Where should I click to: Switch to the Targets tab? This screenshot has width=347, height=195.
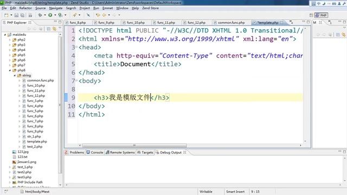(x=145, y=152)
